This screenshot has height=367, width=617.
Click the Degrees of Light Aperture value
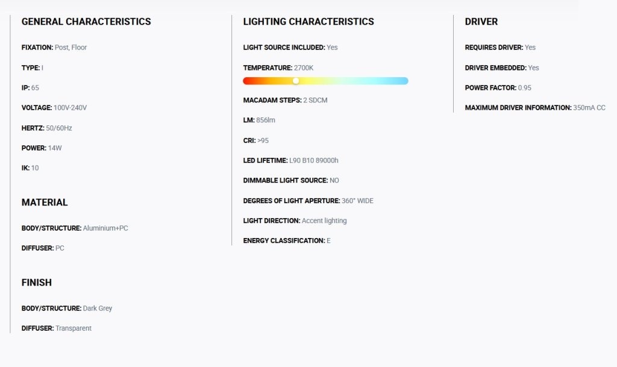(357, 201)
